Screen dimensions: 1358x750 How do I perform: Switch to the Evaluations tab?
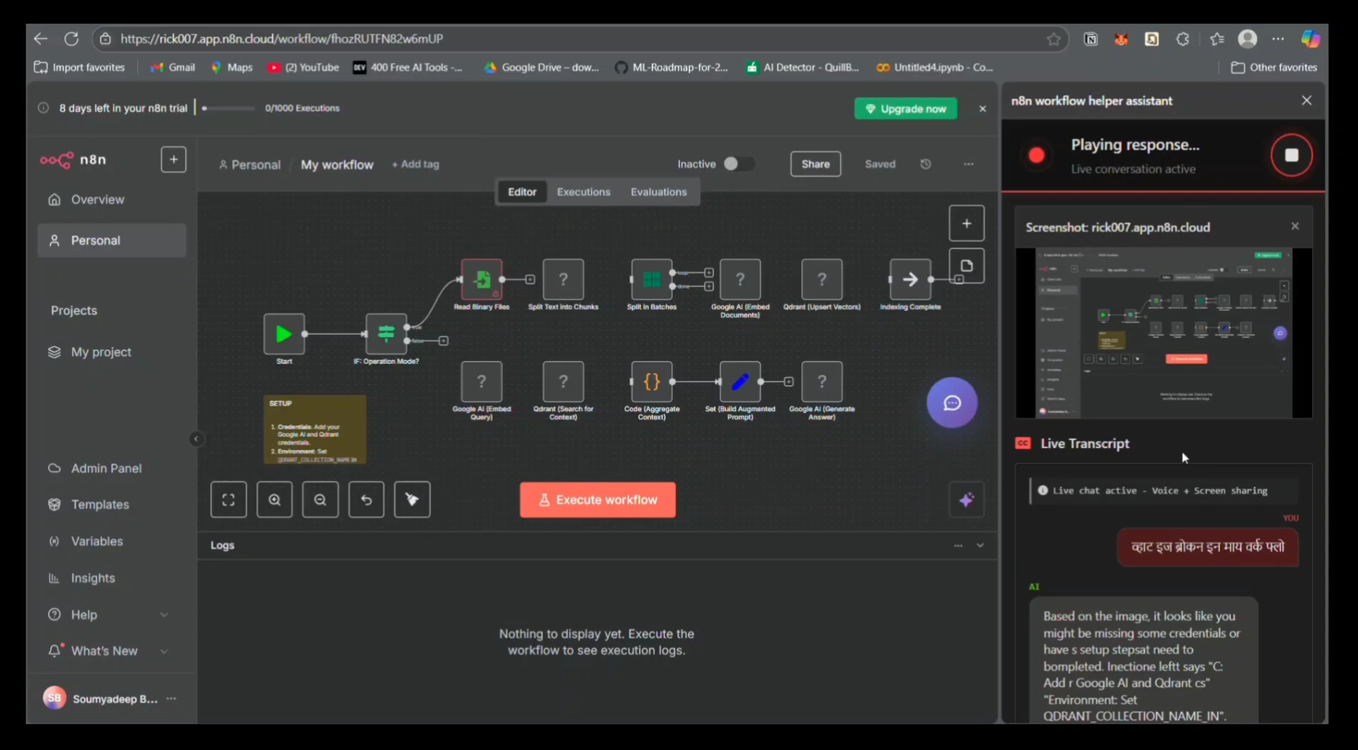pyautogui.click(x=659, y=192)
